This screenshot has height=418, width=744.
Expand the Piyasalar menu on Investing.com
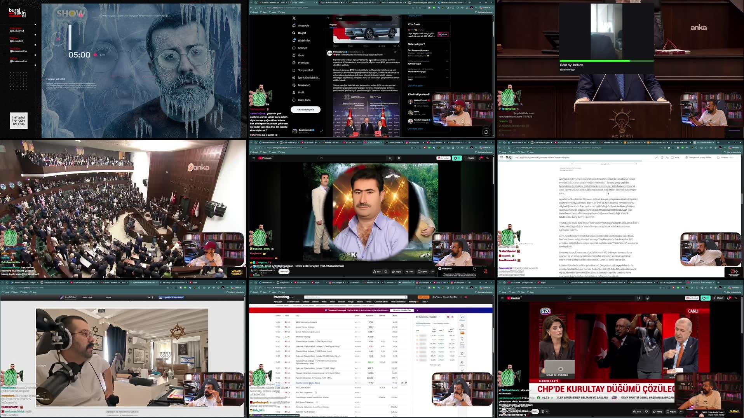tap(278, 302)
